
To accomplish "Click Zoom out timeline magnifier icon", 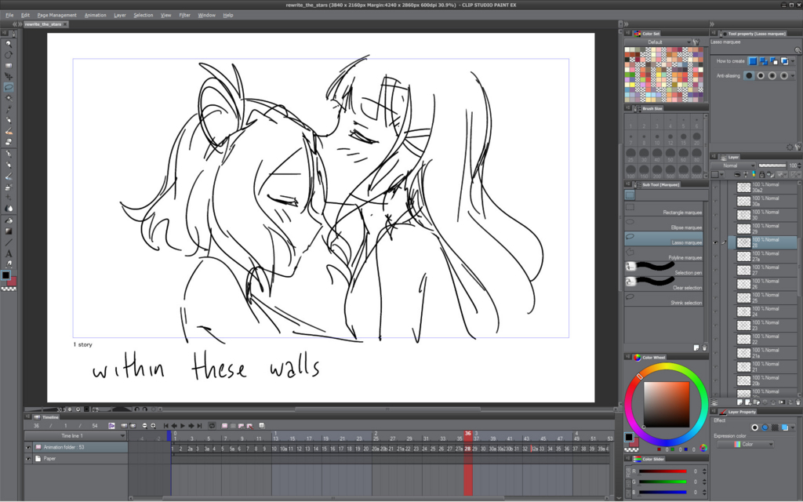I will point(145,426).
